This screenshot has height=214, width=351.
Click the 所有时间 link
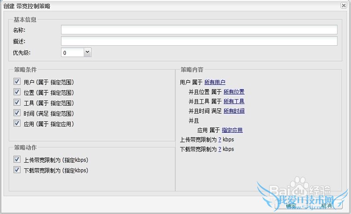pyautogui.click(x=234, y=111)
